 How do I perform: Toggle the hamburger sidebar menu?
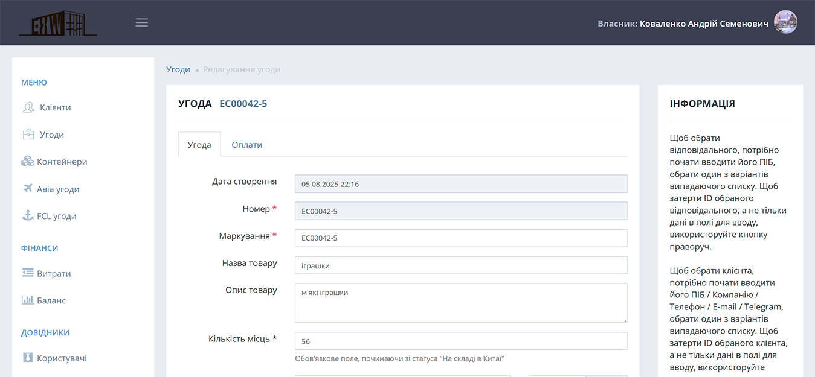pyautogui.click(x=142, y=23)
